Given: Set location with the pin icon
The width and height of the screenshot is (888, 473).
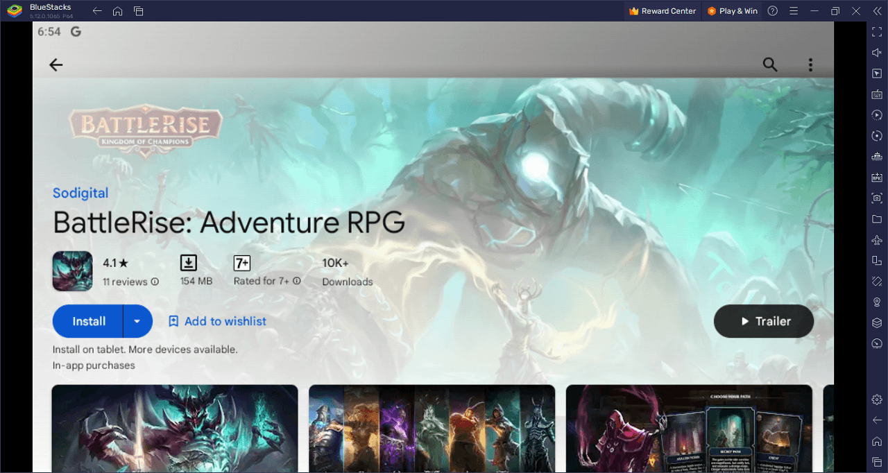Looking at the screenshot, I should pyautogui.click(x=877, y=302).
